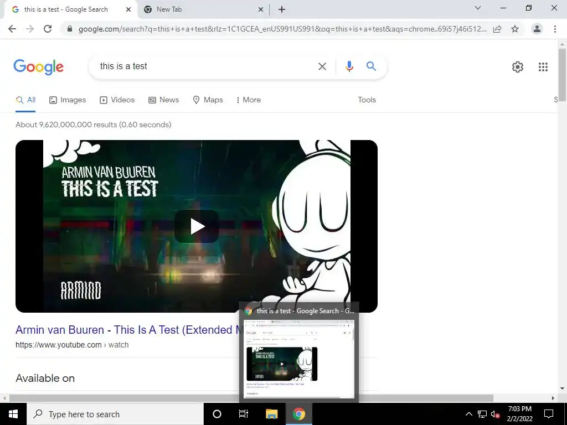
Task: Open File Explorer from taskbar
Action: pyautogui.click(x=271, y=414)
